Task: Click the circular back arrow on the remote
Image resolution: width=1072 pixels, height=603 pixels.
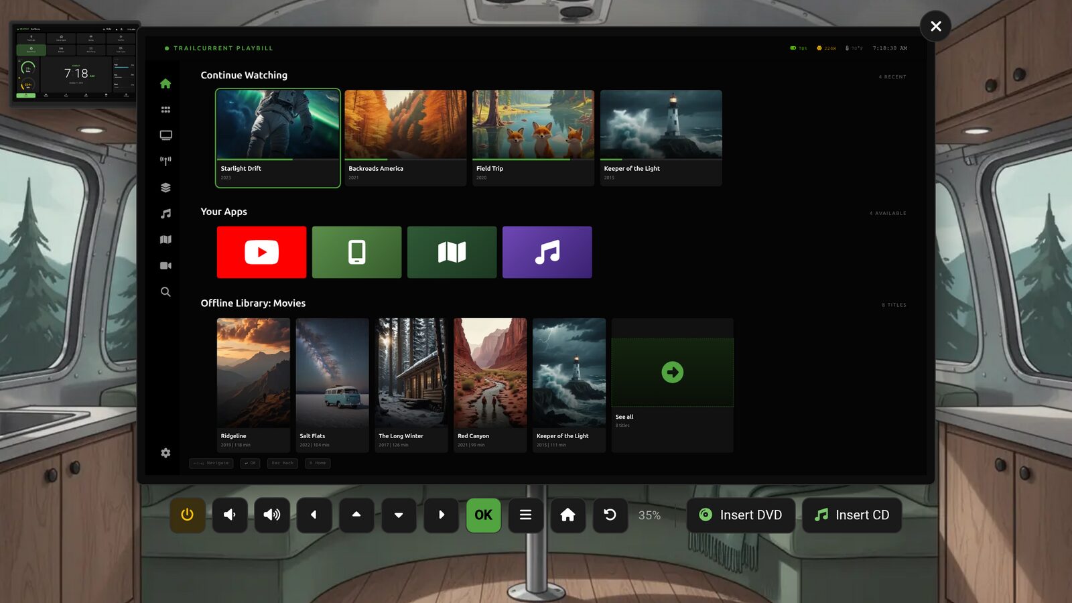Action: coord(610,515)
